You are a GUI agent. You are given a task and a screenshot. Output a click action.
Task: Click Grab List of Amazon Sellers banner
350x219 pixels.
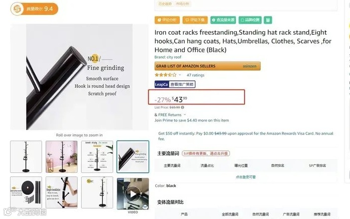click(207, 66)
